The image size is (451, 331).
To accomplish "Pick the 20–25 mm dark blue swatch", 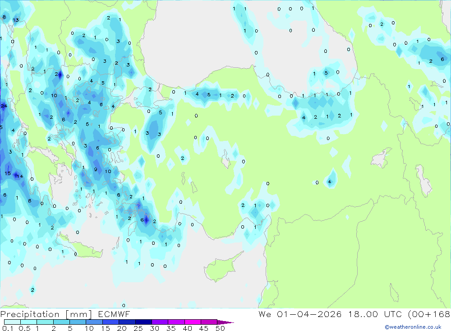I will 127,322.
